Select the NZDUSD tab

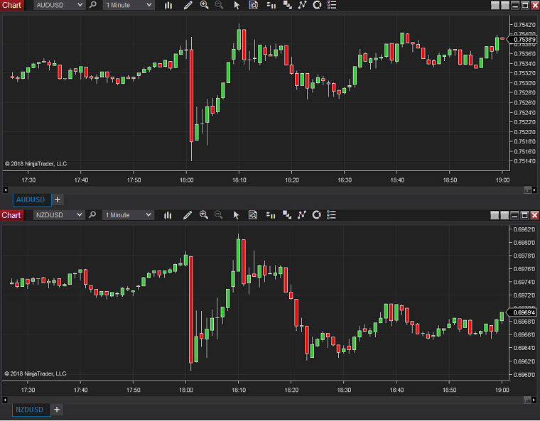[x=31, y=410]
